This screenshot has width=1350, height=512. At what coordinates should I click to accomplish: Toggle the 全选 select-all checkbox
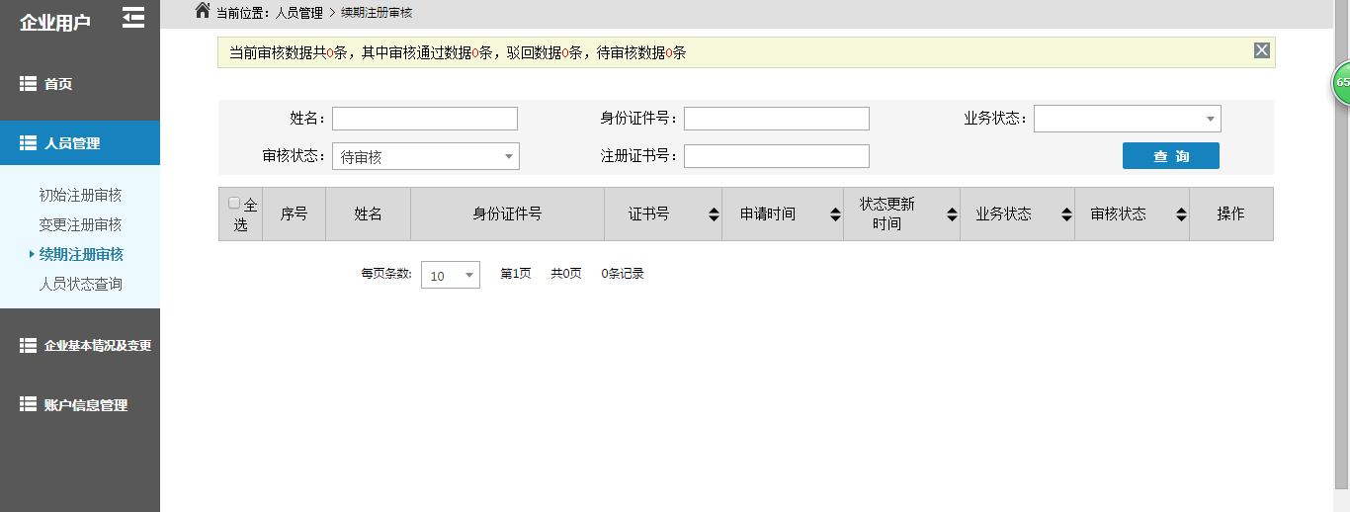(x=234, y=204)
